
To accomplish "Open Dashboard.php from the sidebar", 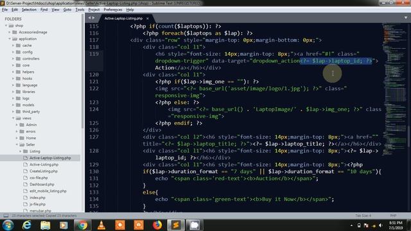I will click(x=42, y=184).
